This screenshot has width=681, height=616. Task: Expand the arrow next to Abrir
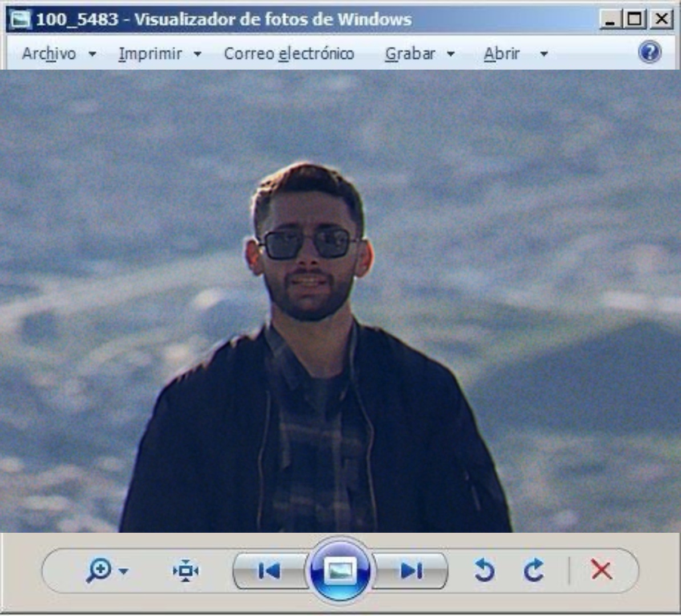(544, 54)
